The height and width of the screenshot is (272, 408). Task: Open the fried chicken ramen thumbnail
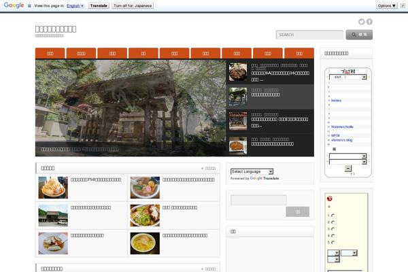tap(145, 216)
